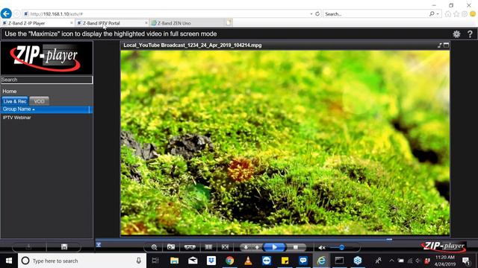Screen dimensions: 478x268
Task: Maximize the video window
Action: click(x=447, y=45)
